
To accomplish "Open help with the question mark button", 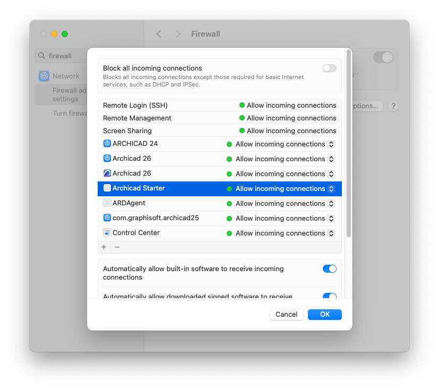I will click(x=393, y=106).
